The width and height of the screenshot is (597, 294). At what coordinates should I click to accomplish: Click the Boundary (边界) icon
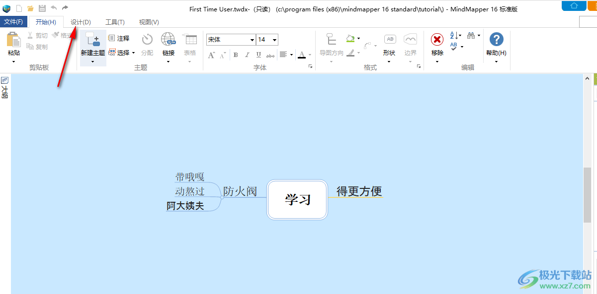pyautogui.click(x=410, y=40)
